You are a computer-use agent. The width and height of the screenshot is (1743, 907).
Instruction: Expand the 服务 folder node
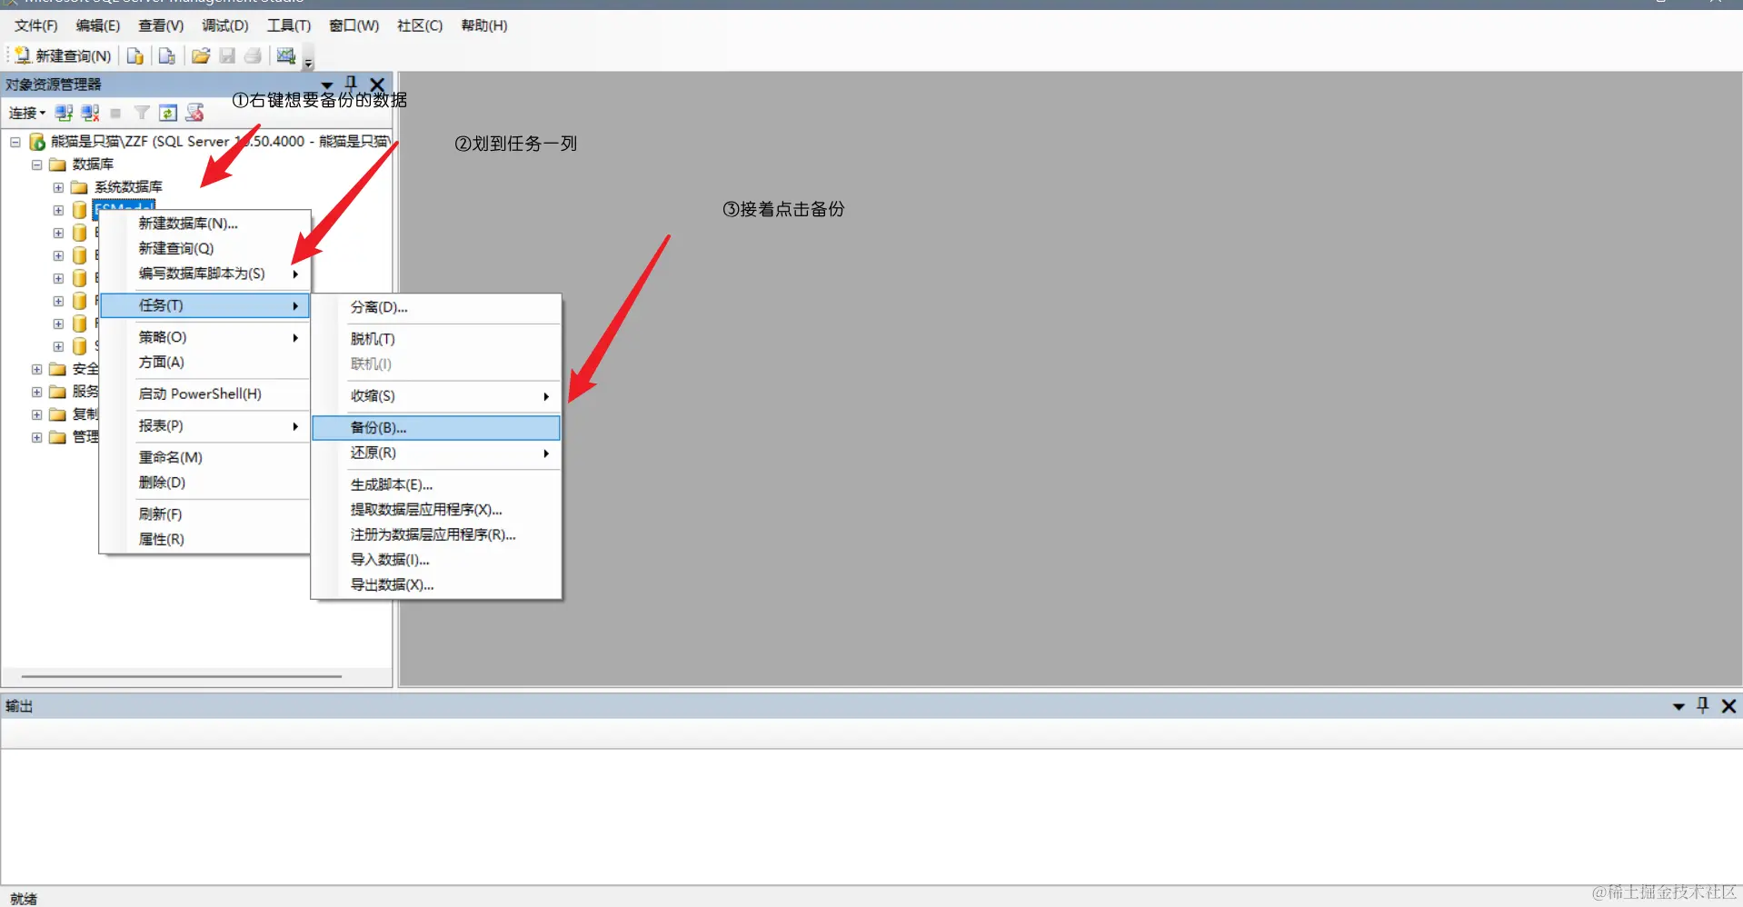click(37, 392)
